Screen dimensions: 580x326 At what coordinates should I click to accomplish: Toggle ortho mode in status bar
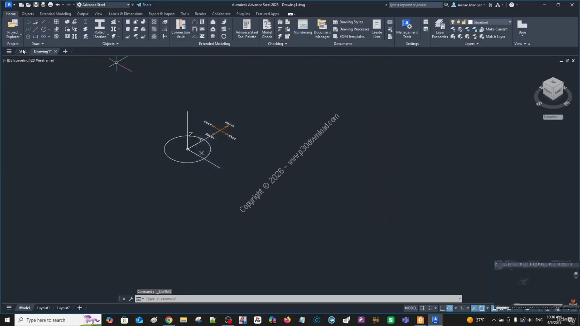tap(442, 308)
